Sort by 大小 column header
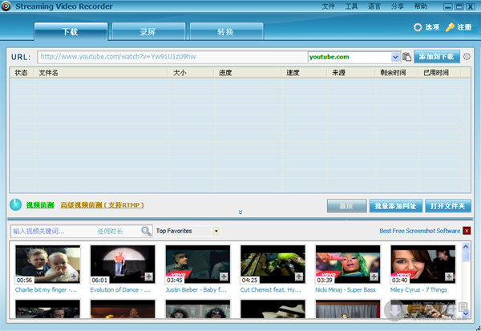The image size is (481, 331). pos(191,73)
